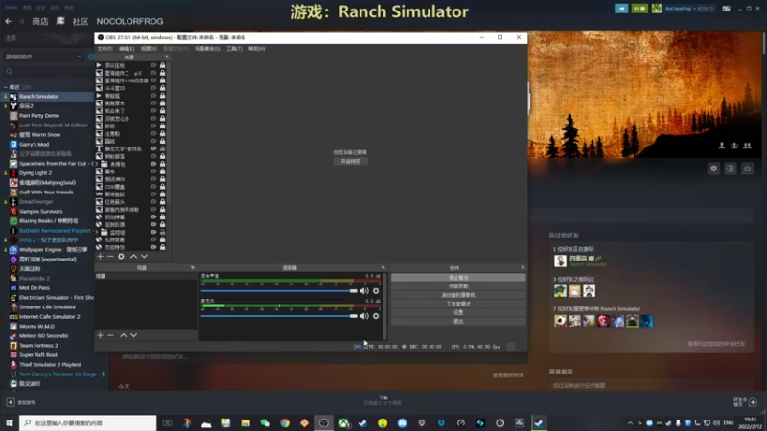This screenshot has width=767, height=431.
Task: Pop out the controls dock icon
Action: [x=523, y=268]
